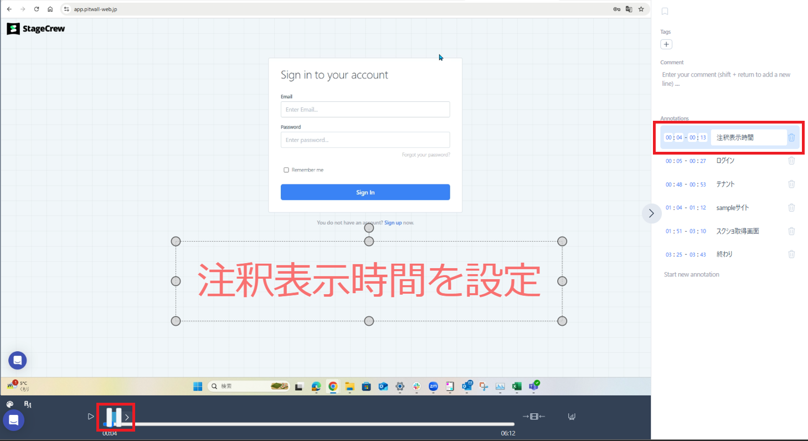Delete the 終わり annotation
Viewport: 808px width, 441px height.
coord(791,254)
